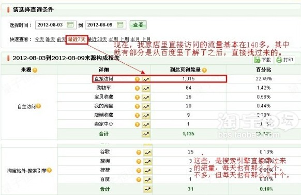Click the 谷歌 row label
This screenshot has width=301, height=195.
[x=105, y=152]
